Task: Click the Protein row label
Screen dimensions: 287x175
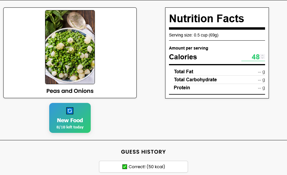Action: (182, 87)
